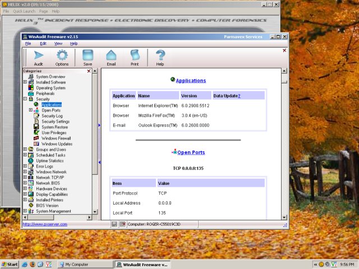Click the Save disk icon
This screenshot has width=359, height=269.
(88, 57)
